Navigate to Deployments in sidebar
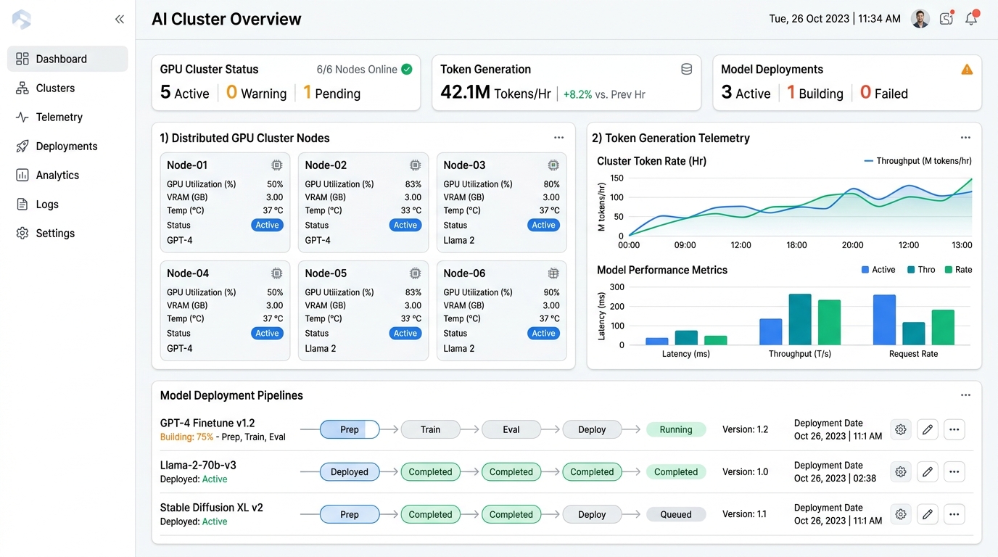998x557 pixels. [67, 146]
